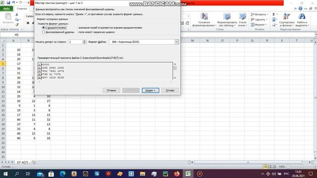The height and width of the screenshot is (178, 317).
Task: Click the start import row number field
Action: pyautogui.click(x=75, y=42)
